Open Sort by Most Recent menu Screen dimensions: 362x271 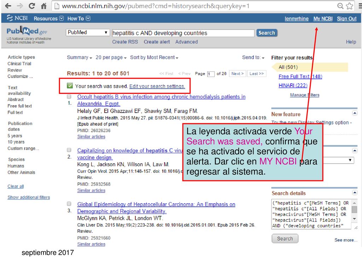[x=154, y=58]
